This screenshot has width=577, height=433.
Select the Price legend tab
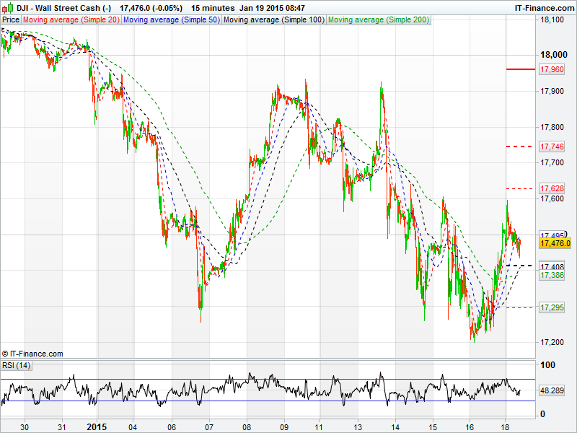[11, 19]
